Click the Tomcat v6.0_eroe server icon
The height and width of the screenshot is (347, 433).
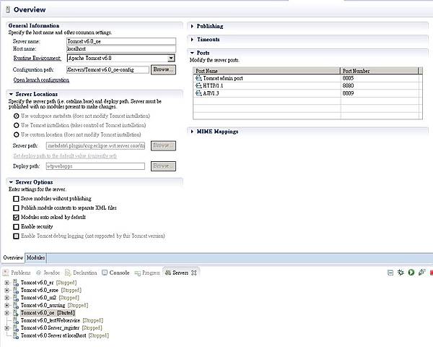pyautogui.click(x=16, y=291)
